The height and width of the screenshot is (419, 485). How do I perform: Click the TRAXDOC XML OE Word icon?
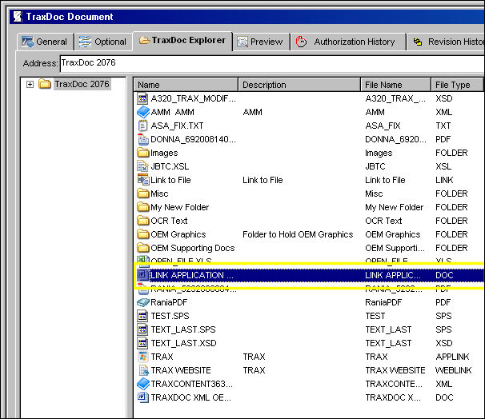143,397
